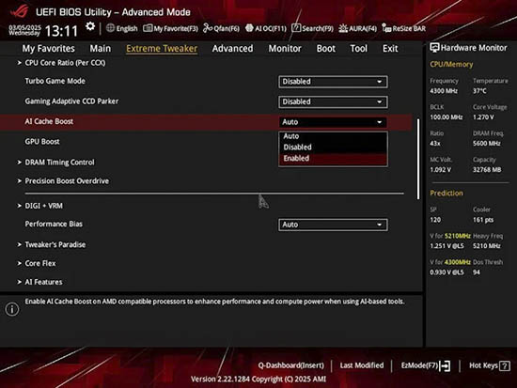Open Gaming Adaptive CCD Parker dropdown

(333, 101)
